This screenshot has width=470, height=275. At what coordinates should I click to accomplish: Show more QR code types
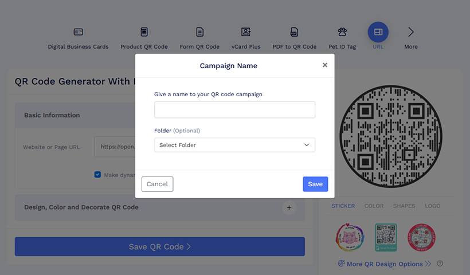click(411, 33)
